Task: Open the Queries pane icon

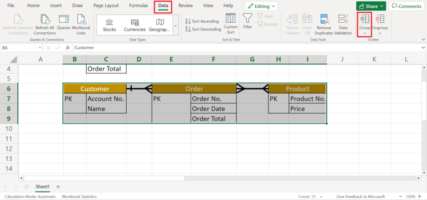Action: tap(64, 19)
